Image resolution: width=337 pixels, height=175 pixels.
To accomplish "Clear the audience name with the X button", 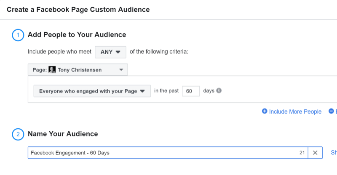I will (315, 153).
